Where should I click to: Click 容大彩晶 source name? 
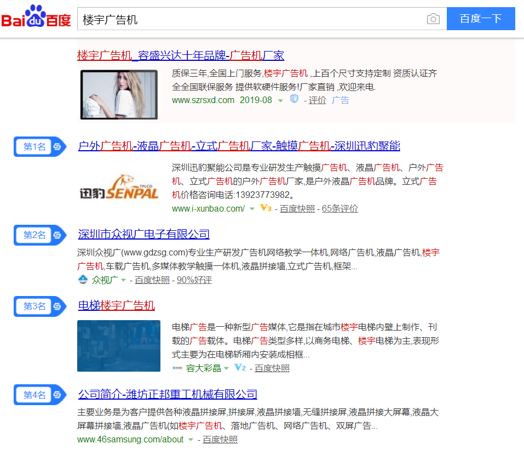click(204, 368)
